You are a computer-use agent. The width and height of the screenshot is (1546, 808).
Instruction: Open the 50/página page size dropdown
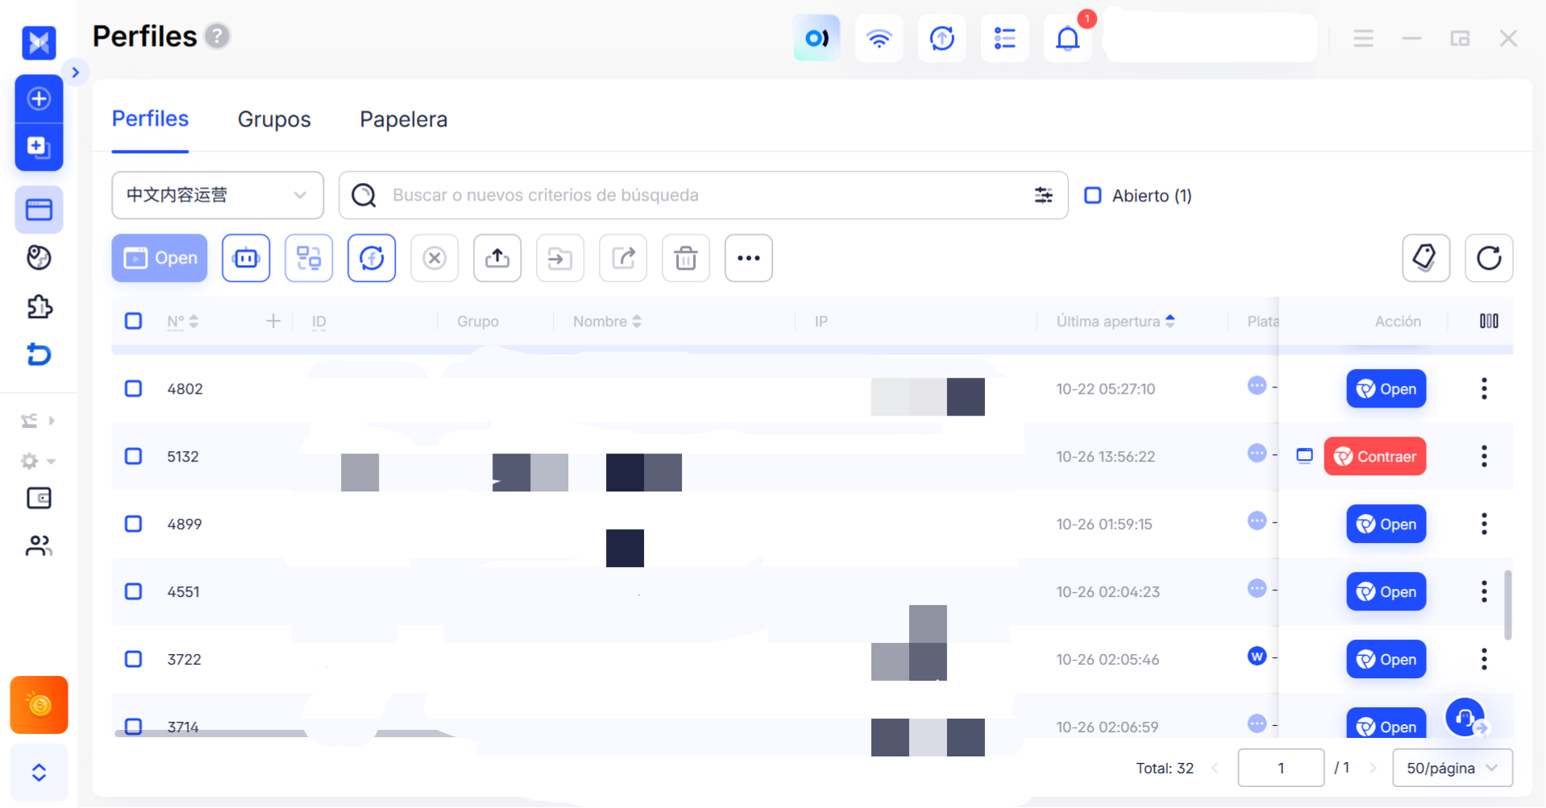1452,768
